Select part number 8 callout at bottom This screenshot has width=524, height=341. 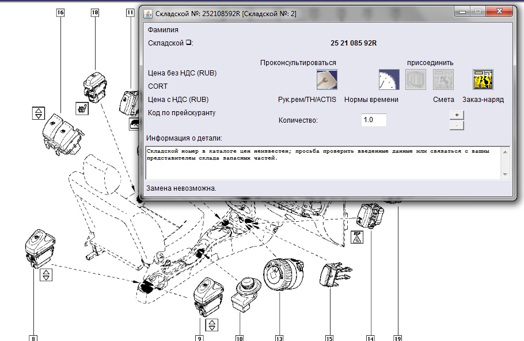[x=34, y=338]
